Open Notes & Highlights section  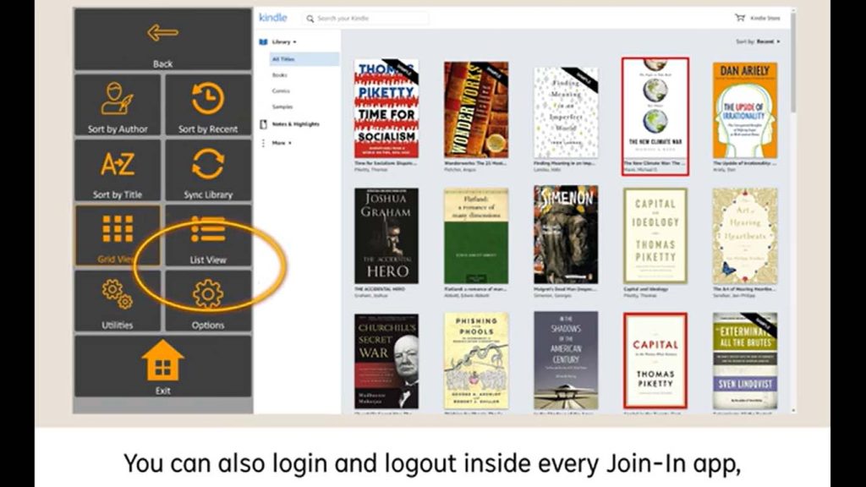pos(295,124)
